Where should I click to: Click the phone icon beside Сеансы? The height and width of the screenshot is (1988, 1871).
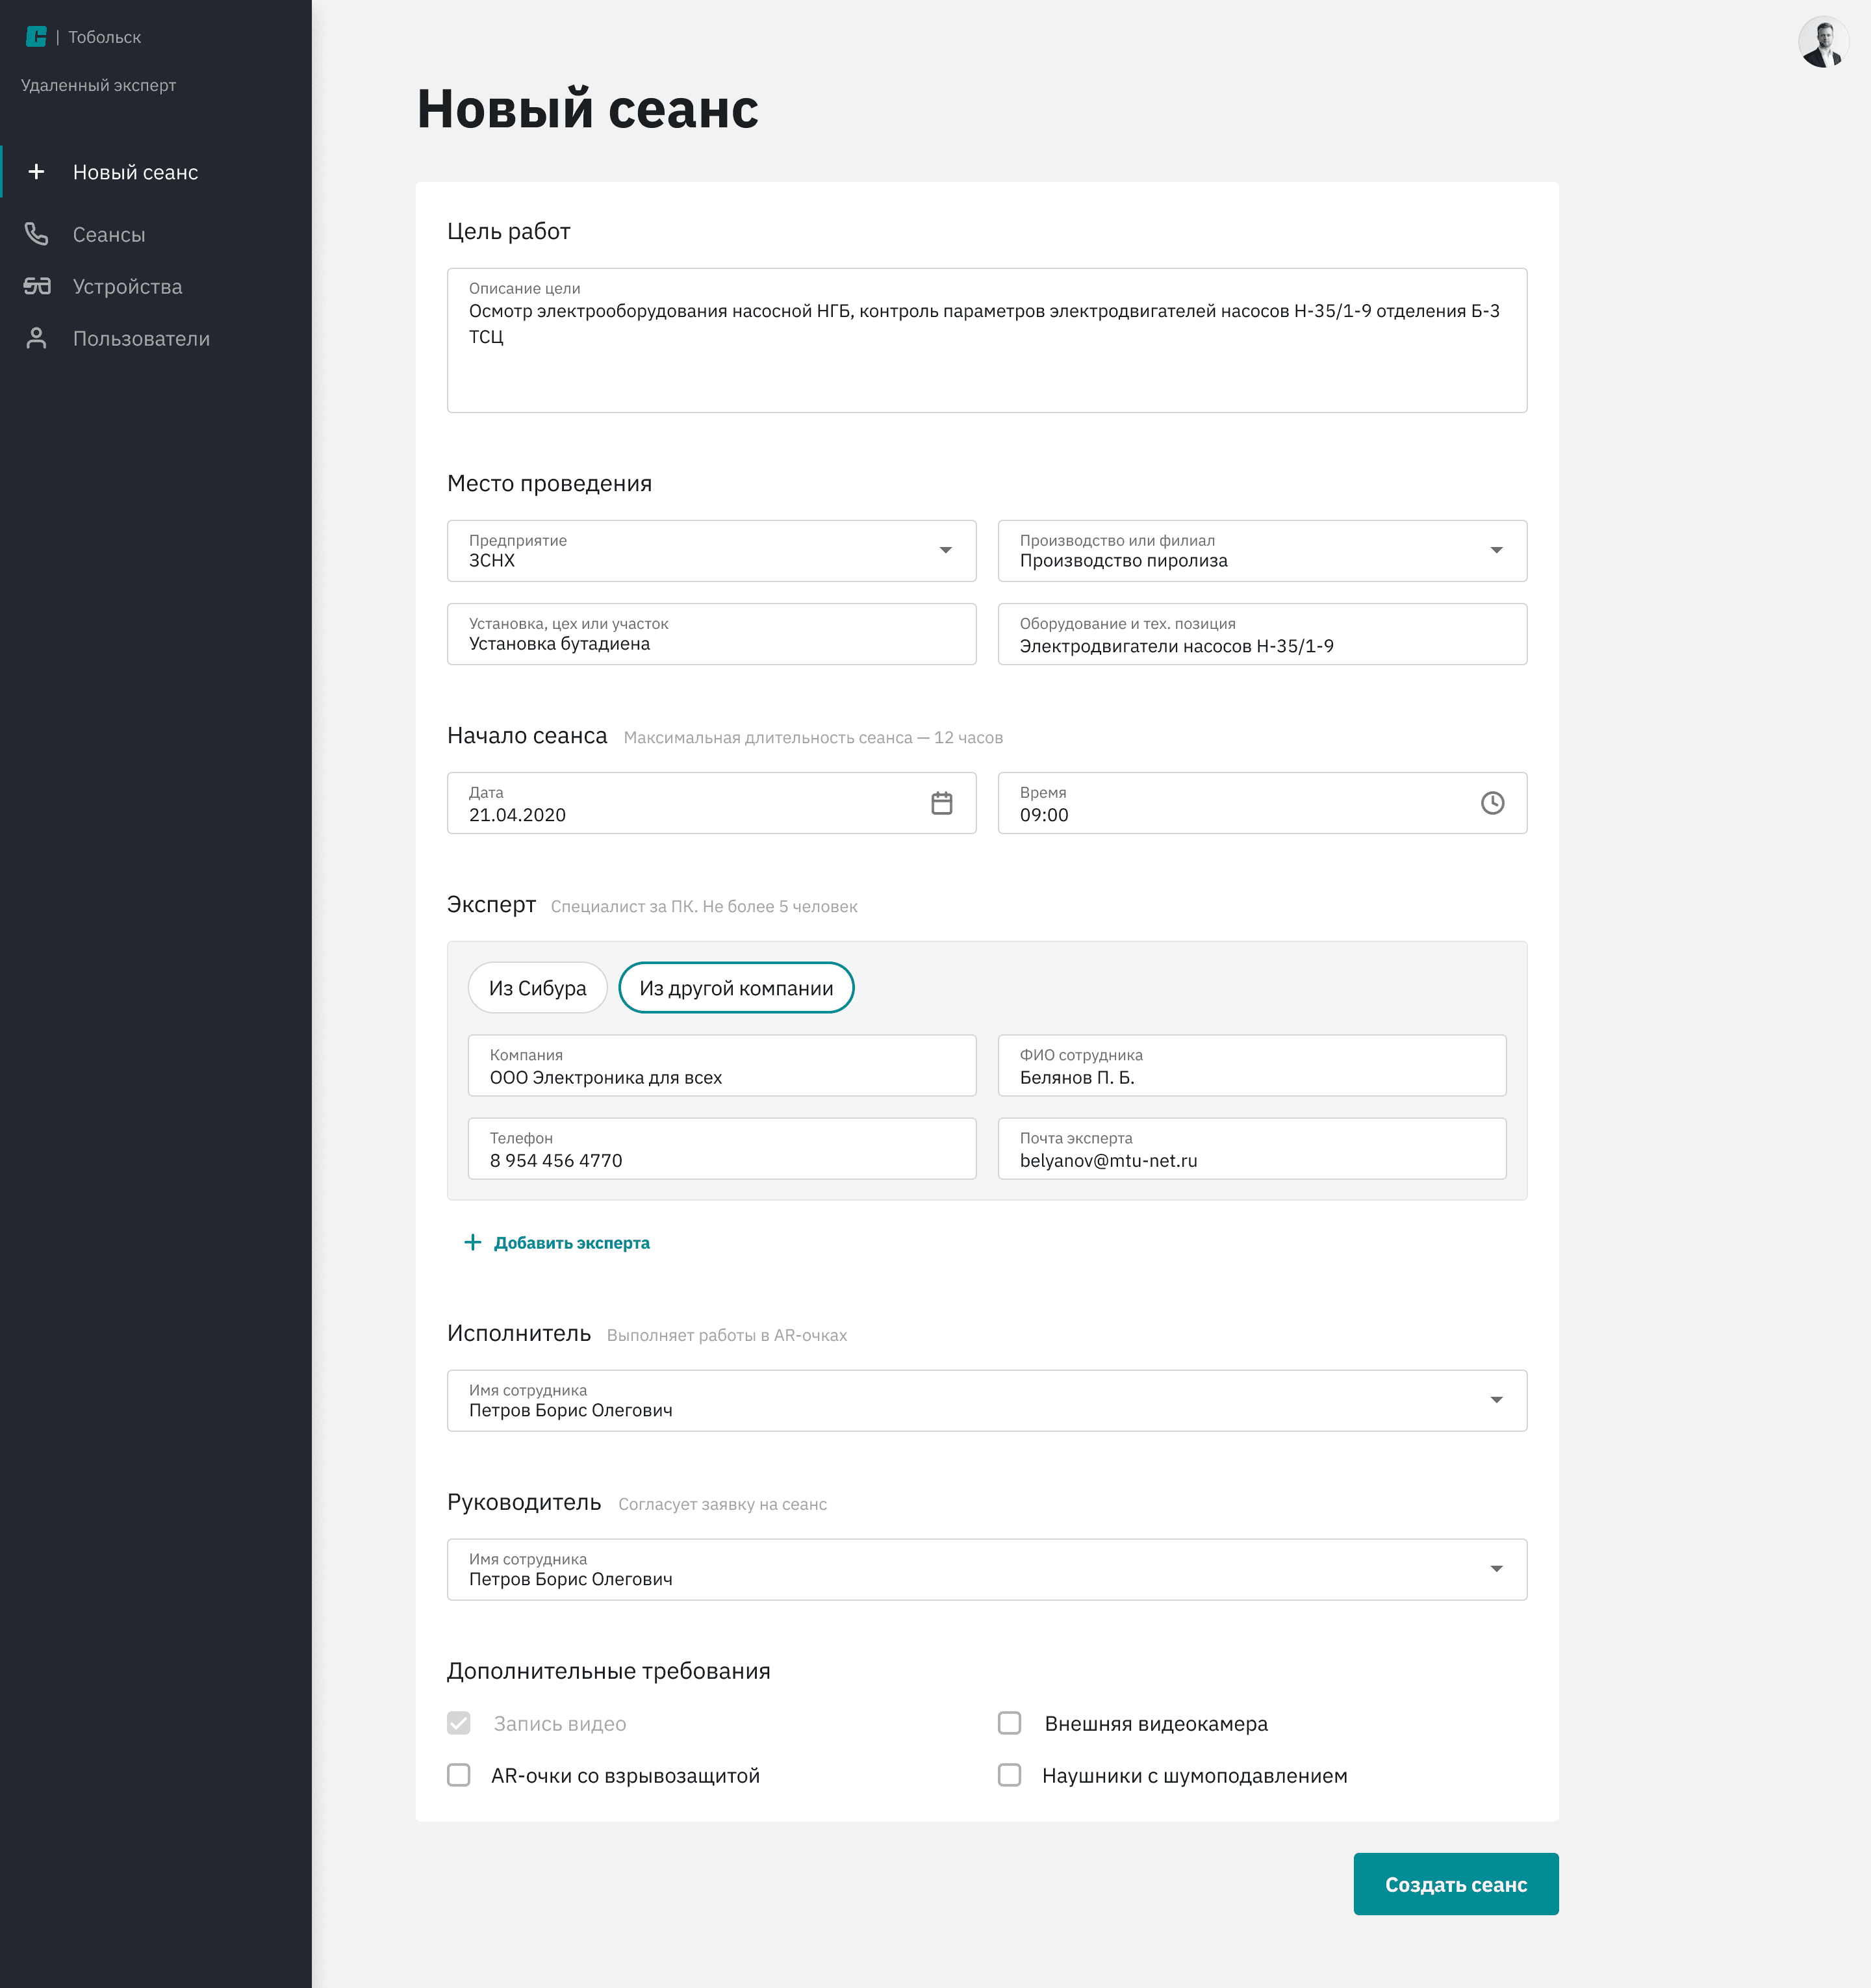[36, 234]
